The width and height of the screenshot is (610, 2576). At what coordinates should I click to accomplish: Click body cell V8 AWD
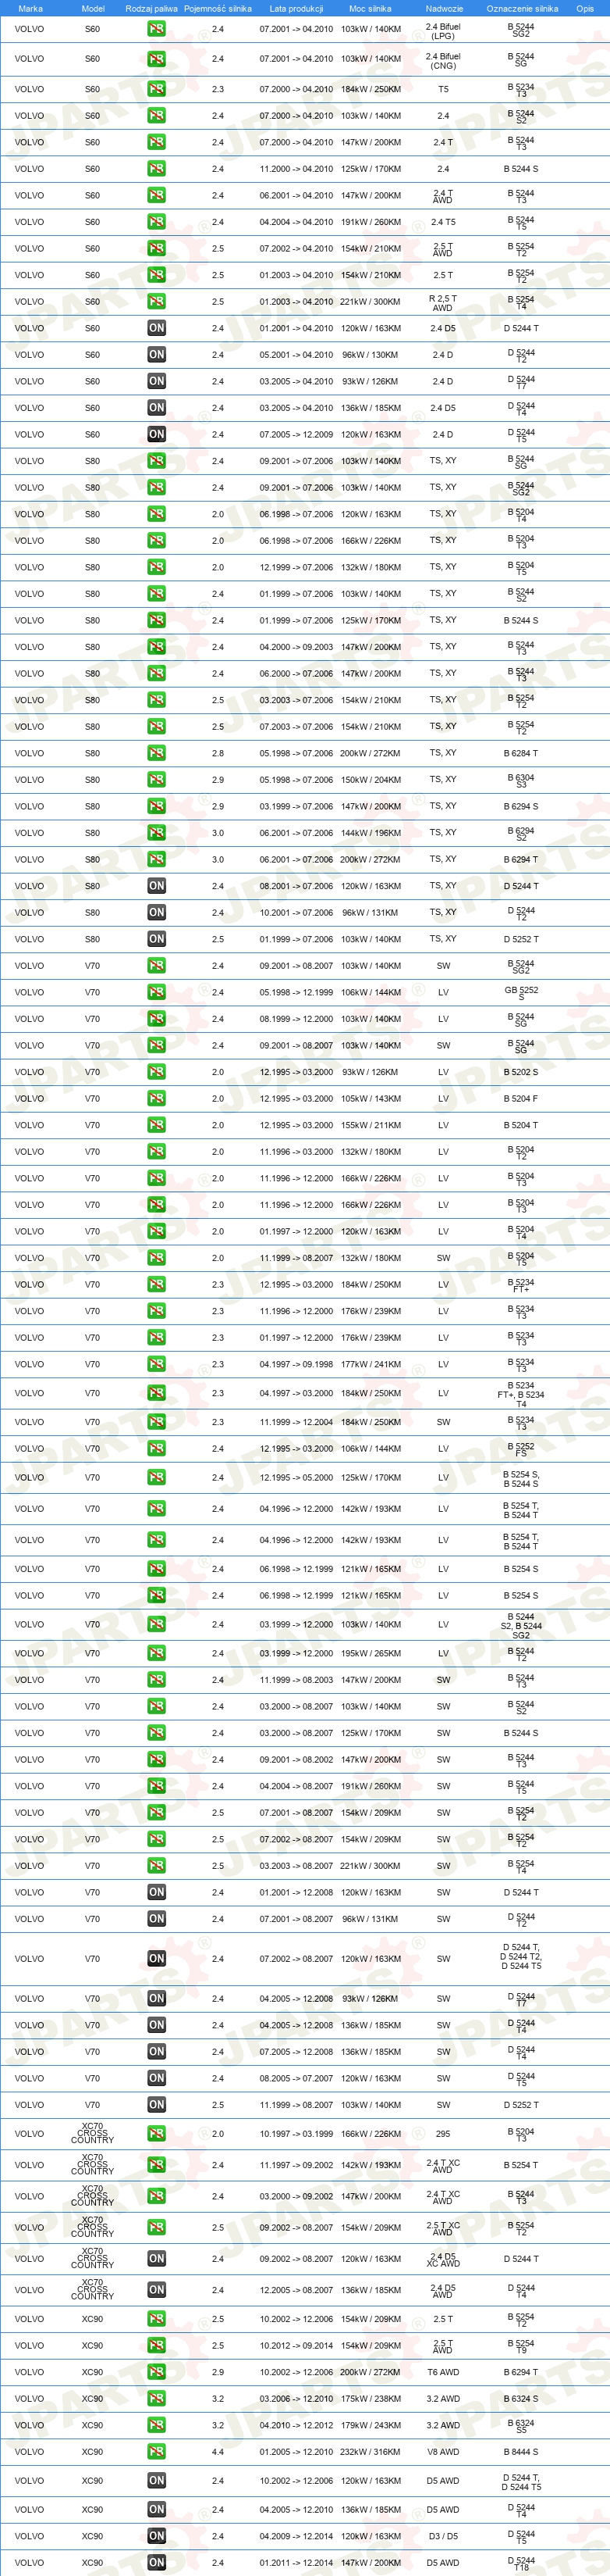[x=443, y=2451]
